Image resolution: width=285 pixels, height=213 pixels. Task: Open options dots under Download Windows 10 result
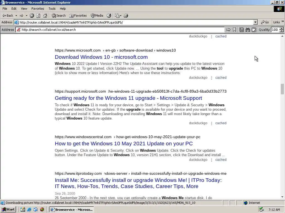pos(212,78)
